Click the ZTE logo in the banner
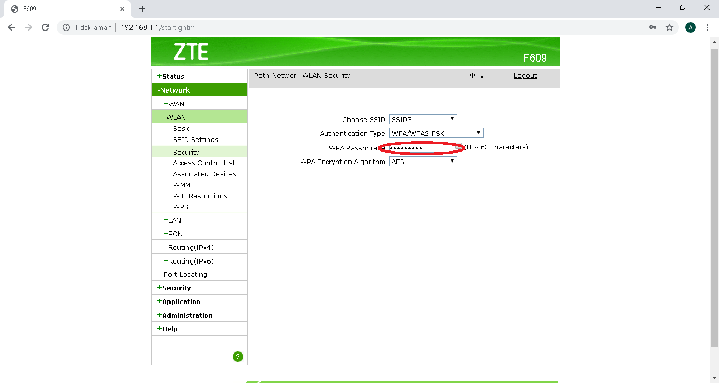 191,52
